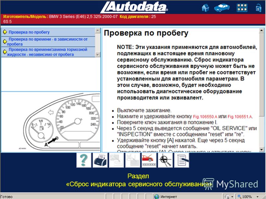Click the bullet starting 'Через 5 секунд выведется сообщение'
The width and height of the screenshot is (266, 199).
(187, 131)
